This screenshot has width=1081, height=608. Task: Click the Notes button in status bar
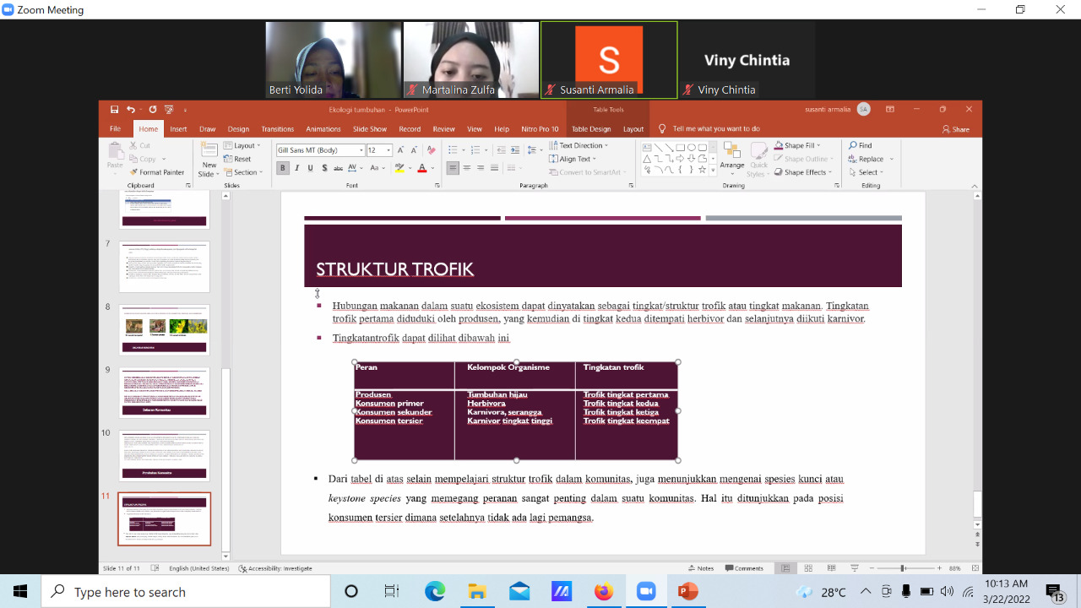coord(701,568)
